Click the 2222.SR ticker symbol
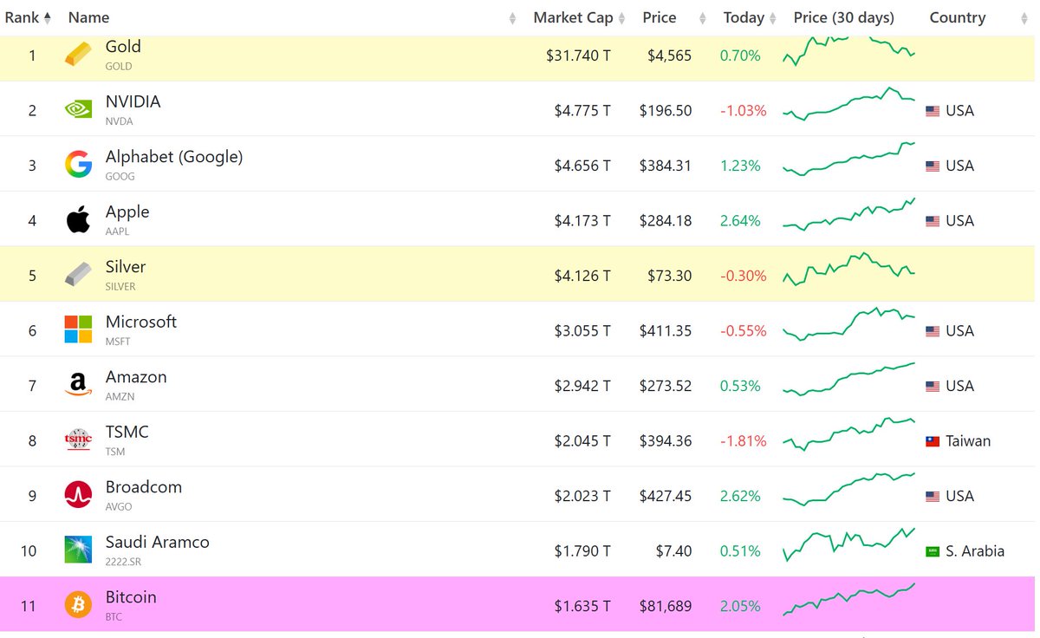This screenshot has width=1040, height=638. click(122, 562)
